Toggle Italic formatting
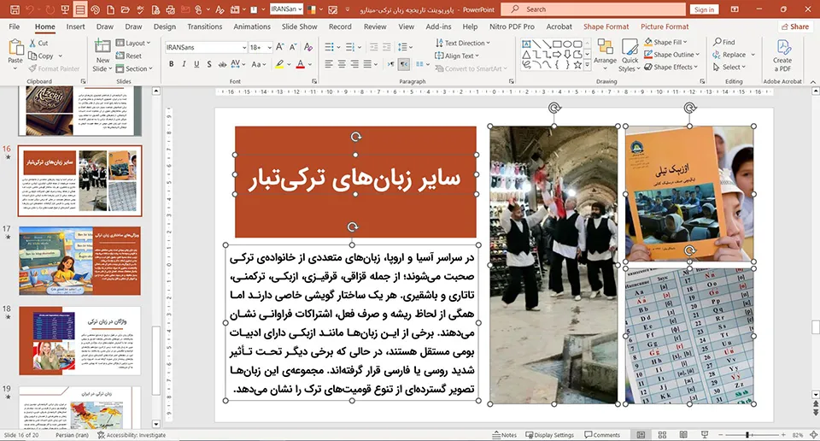The height and width of the screenshot is (441, 820). tap(184, 64)
